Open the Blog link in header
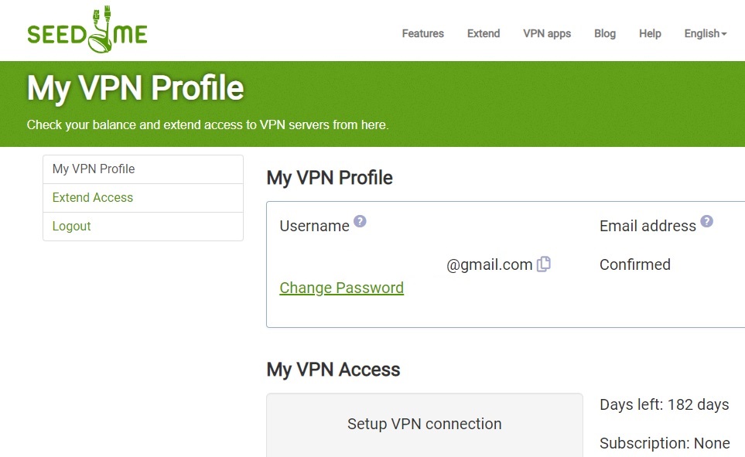This screenshot has width=745, height=457. point(605,34)
